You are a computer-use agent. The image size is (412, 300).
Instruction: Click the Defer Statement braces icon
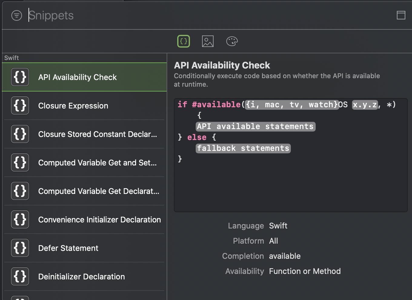click(x=20, y=248)
